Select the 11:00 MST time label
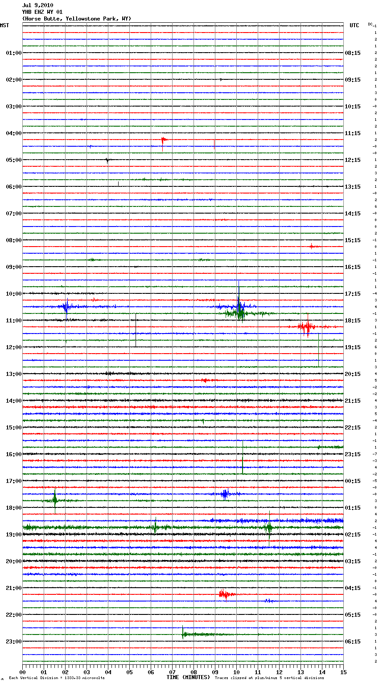The width and height of the screenshot is (379, 684). [x=14, y=321]
